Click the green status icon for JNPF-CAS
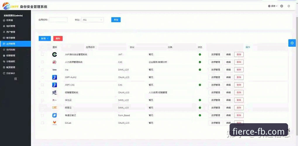The height and width of the screenshot is (146, 298). tap(200, 85)
